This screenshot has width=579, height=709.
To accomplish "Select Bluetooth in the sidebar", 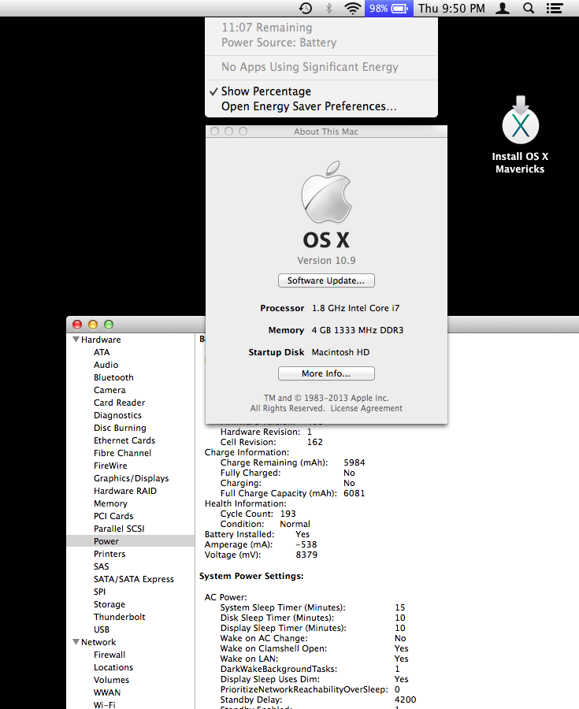I will click(x=113, y=377).
